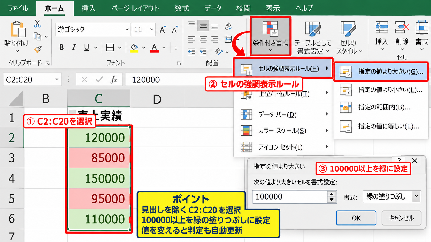The width and height of the screenshot is (431, 242).
Task: Open the font name dropdown 游ゴシック
Action: [x=127, y=30]
